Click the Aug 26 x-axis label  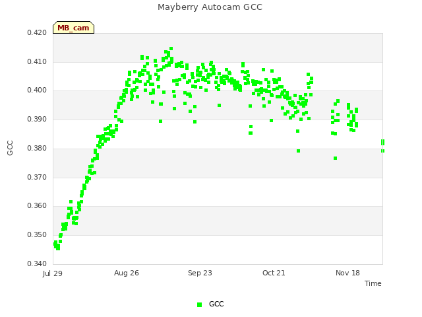click(127, 273)
